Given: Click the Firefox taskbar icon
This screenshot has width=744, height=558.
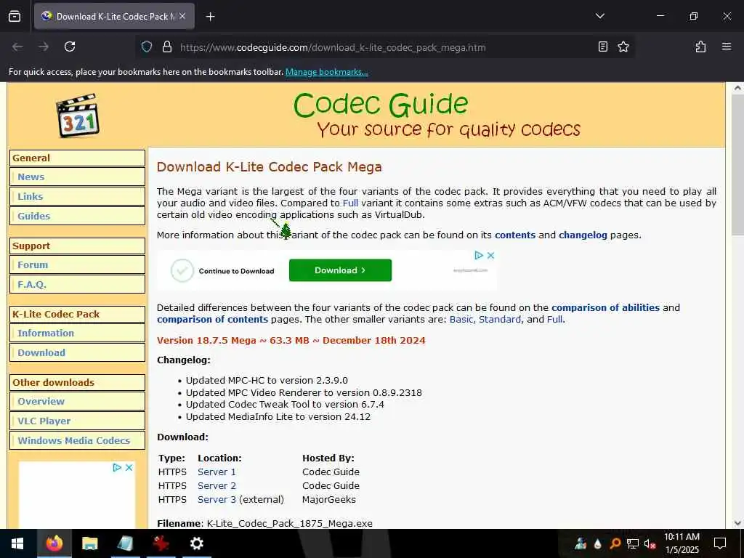Looking at the screenshot, I should (54, 543).
